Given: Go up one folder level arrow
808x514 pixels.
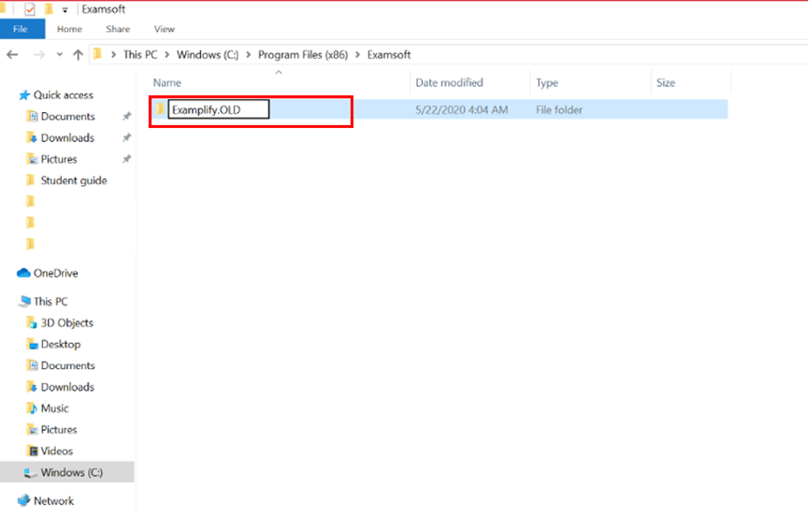Looking at the screenshot, I should (x=78, y=54).
